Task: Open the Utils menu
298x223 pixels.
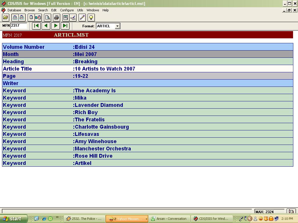Action: point(80,10)
